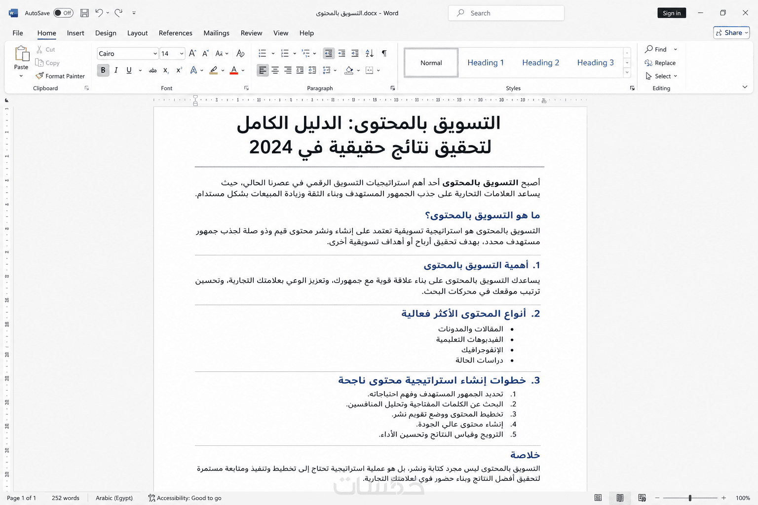Click the Format Painter brush icon
This screenshot has width=758, height=505.
40,76
